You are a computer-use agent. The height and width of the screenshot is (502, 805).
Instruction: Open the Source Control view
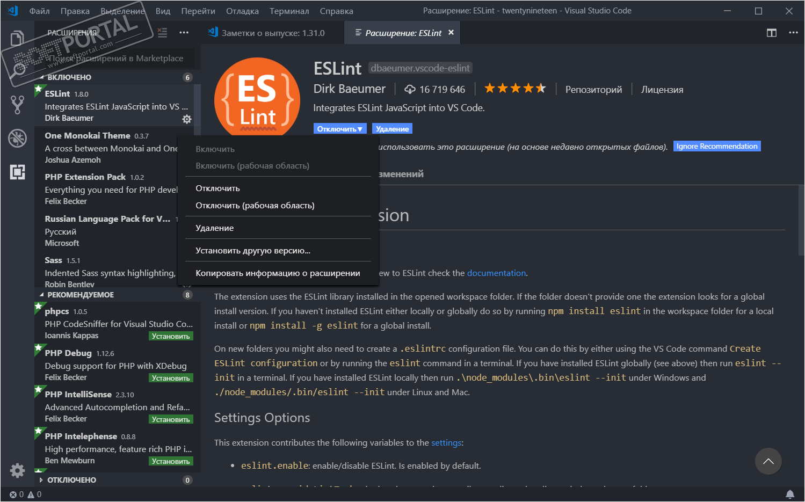pyautogui.click(x=17, y=105)
